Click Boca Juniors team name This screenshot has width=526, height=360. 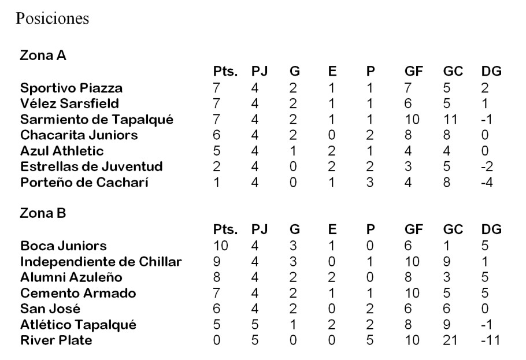pyautogui.click(x=64, y=246)
